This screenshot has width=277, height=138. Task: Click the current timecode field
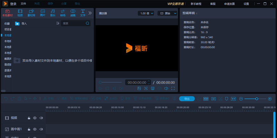coord(137,82)
